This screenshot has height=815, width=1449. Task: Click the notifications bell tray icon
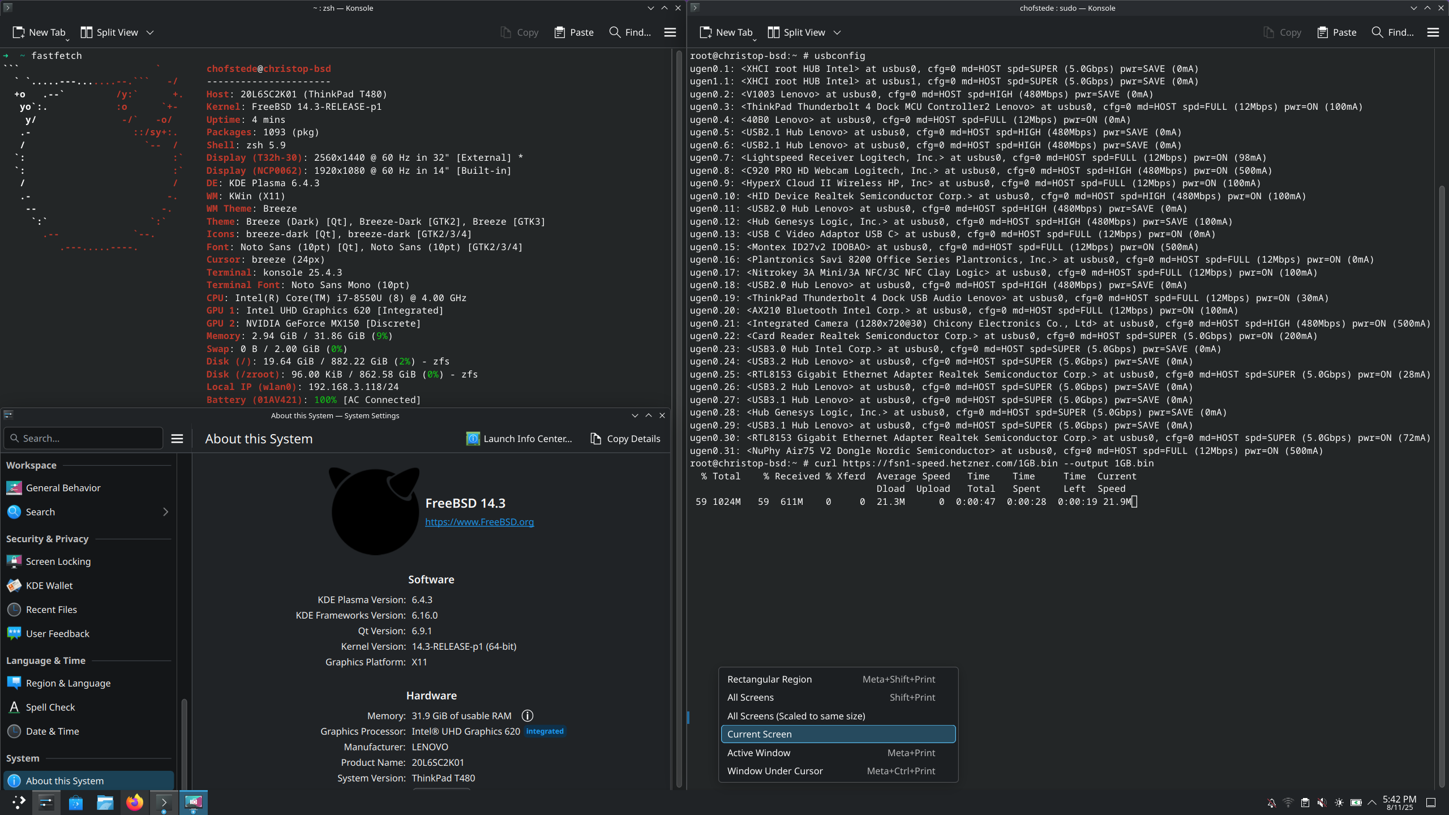point(1272,803)
